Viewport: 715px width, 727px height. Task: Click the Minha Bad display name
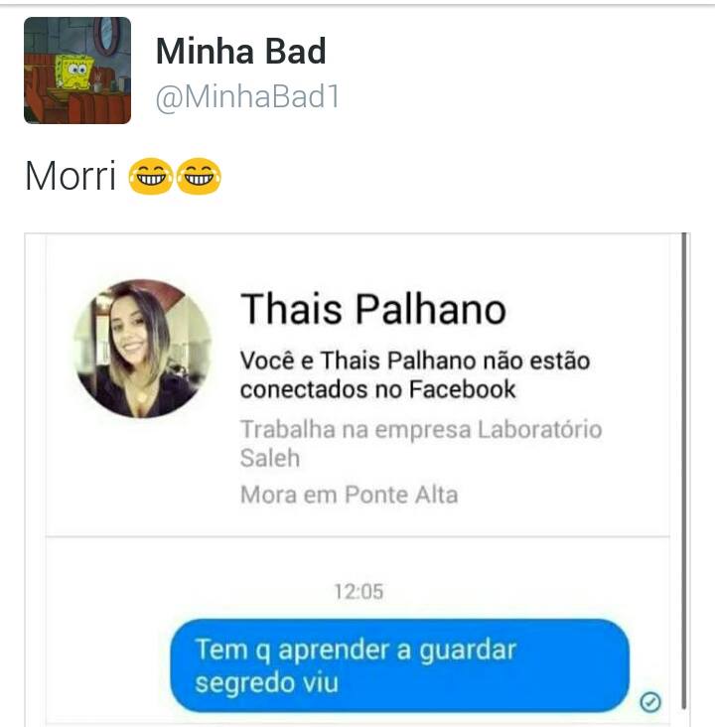coord(241,51)
